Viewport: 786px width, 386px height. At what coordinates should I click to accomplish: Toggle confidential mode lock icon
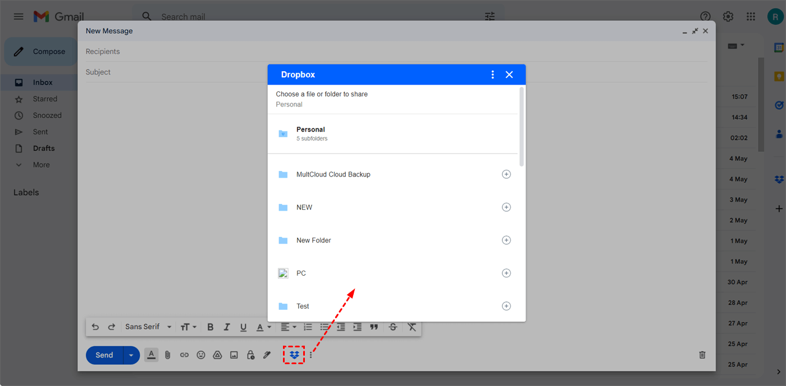click(250, 355)
